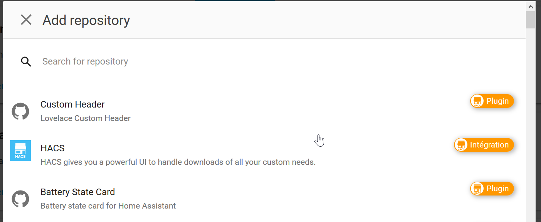Select the Custom Header repository entry
This screenshot has width=541, height=222.
click(x=231, y=110)
